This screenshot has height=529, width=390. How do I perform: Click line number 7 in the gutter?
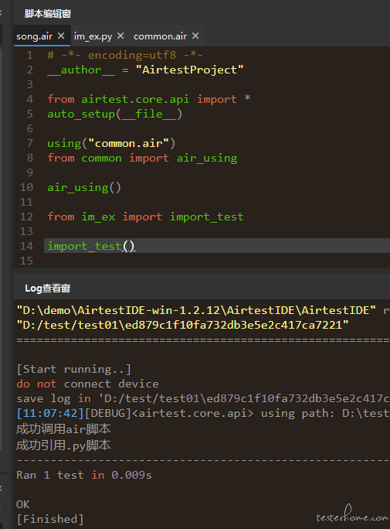pyautogui.click(x=29, y=143)
